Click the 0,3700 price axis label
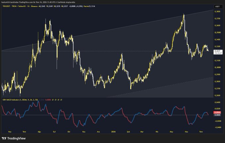Image resolution: width=225 pixels, height=143 pixels. click(x=217, y=18)
